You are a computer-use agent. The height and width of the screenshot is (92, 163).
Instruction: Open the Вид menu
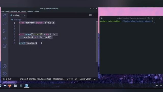[x=19, y=11]
